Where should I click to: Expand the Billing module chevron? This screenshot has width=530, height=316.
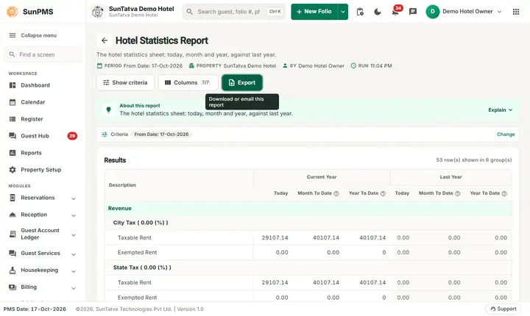74,287
